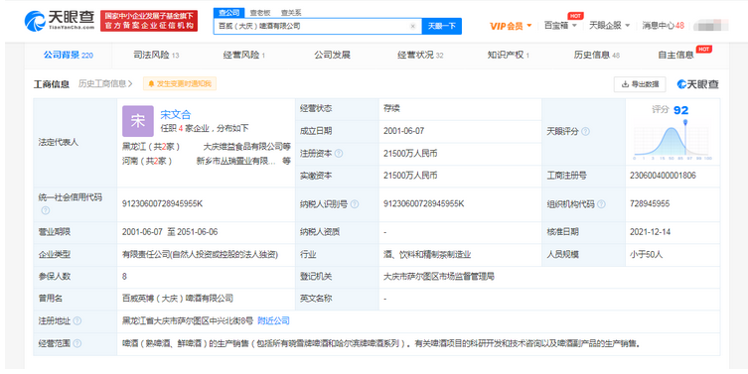Switch to 查关系 search tab
Viewport: 748px width, 374px height.
[290, 13]
